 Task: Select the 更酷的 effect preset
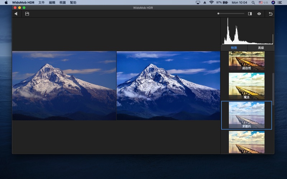point(246,115)
